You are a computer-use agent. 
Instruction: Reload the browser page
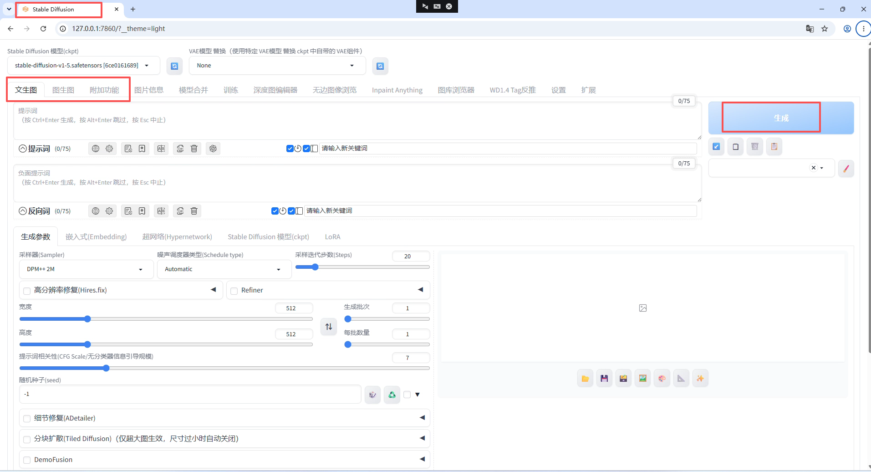click(x=43, y=29)
